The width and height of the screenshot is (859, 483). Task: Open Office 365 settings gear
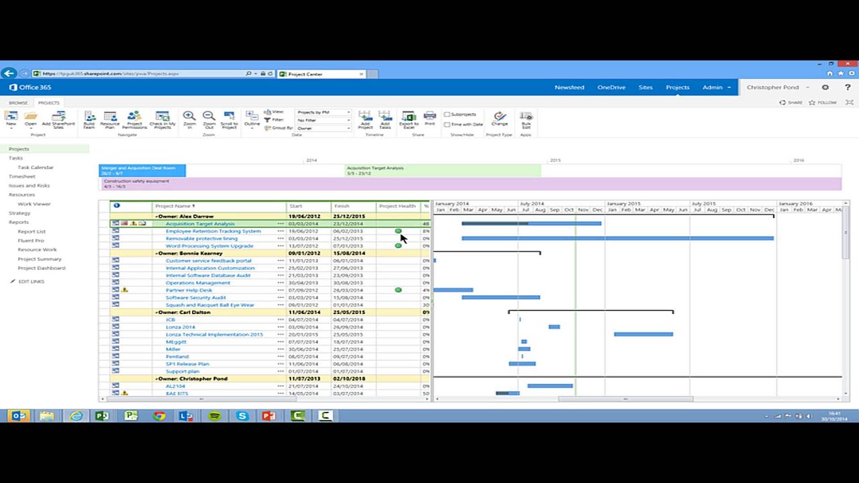(x=825, y=87)
